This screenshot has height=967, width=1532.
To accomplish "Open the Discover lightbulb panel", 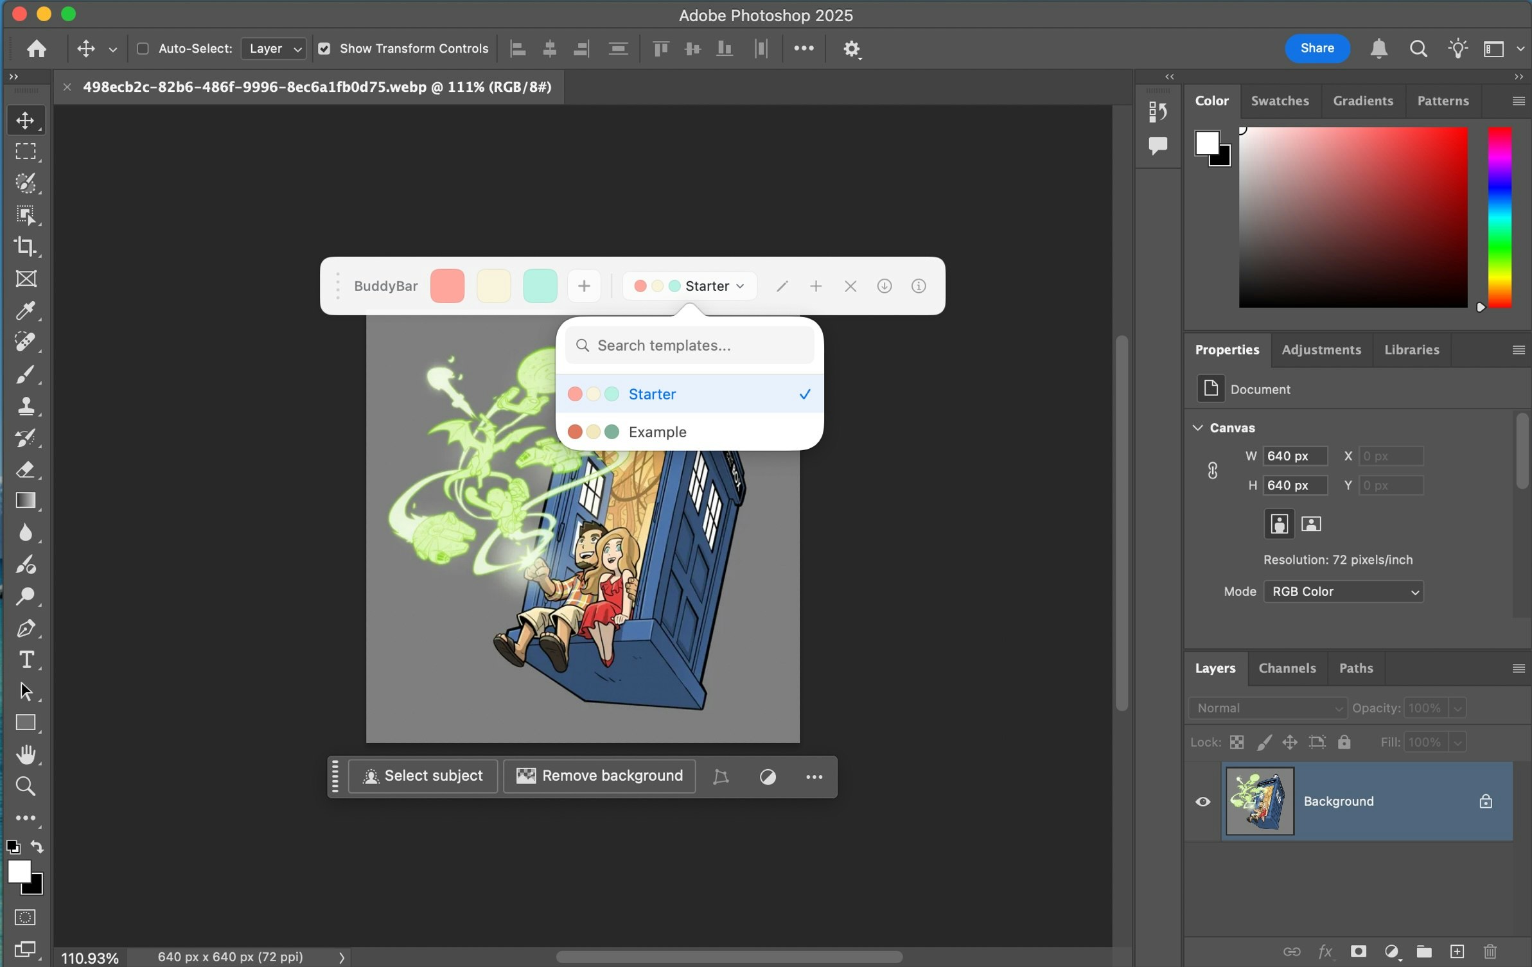I will tap(1457, 49).
